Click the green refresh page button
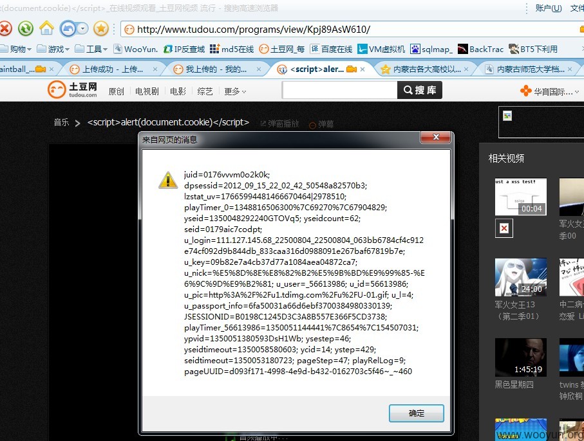Viewport: 584px width, 441px height. [x=26, y=29]
